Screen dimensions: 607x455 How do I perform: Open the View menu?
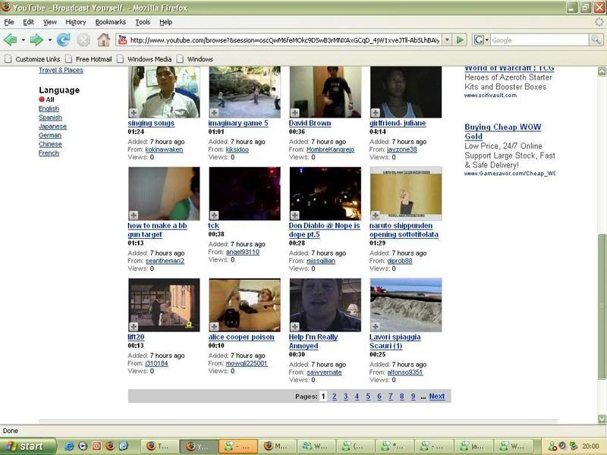pos(49,22)
